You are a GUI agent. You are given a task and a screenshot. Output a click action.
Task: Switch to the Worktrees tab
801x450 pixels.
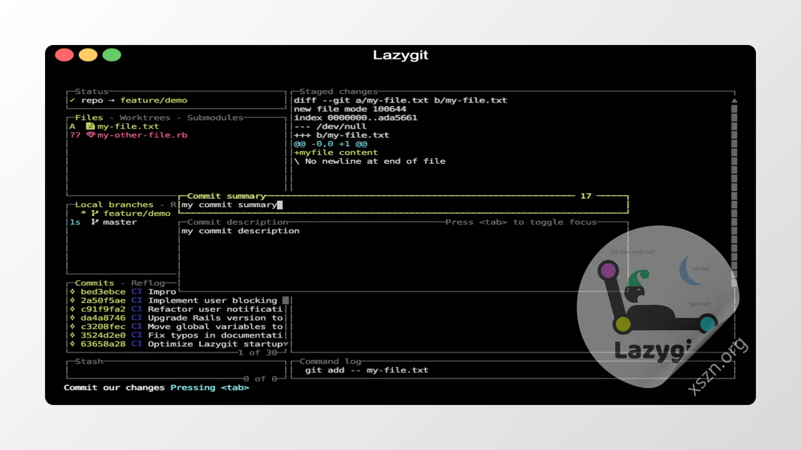pyautogui.click(x=145, y=118)
